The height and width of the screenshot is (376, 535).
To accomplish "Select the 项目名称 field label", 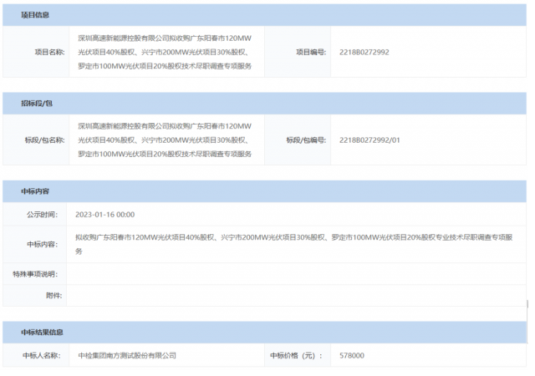I will [x=48, y=52].
